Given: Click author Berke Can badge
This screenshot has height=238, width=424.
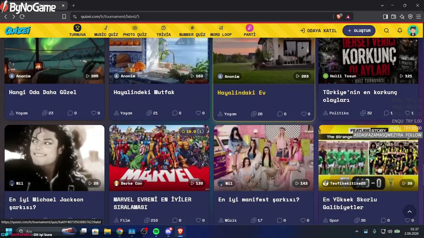Looking at the screenshot, I should tap(128, 183).
